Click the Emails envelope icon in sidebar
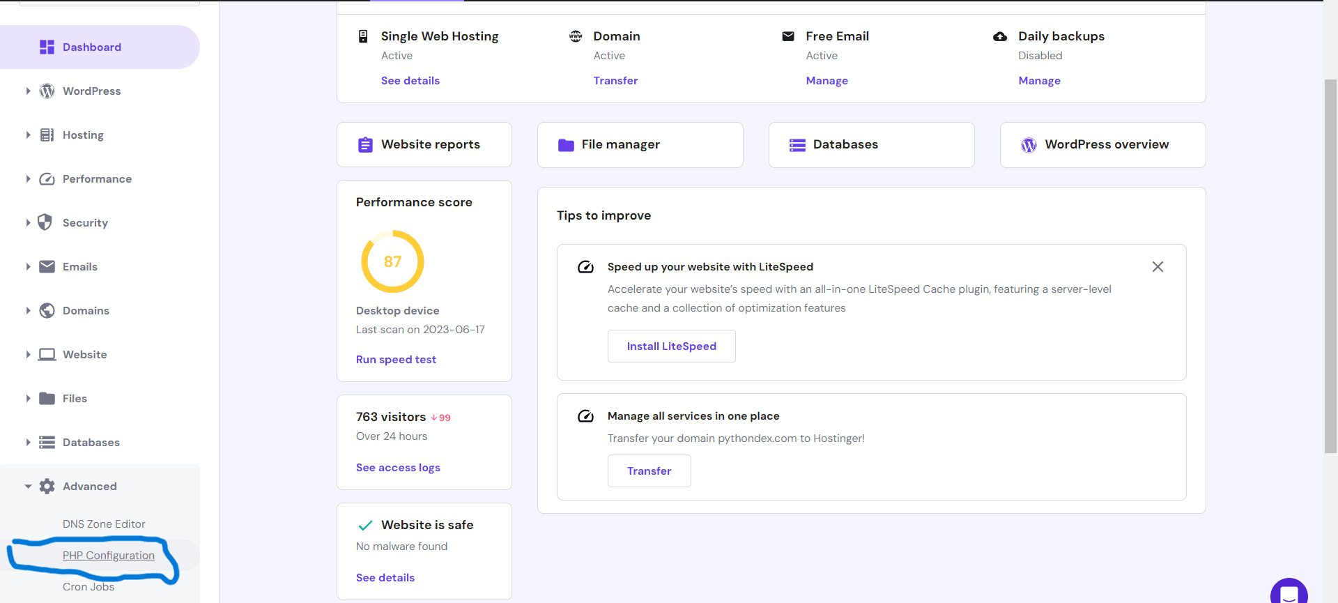Image resolution: width=1338 pixels, height=603 pixels. click(x=47, y=266)
